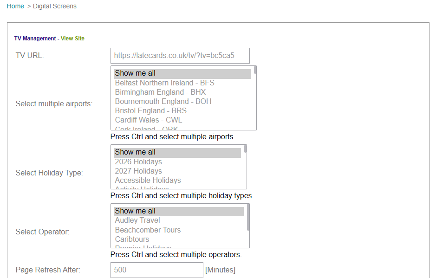Open the View Site link
The width and height of the screenshot is (436, 278).
coord(72,39)
